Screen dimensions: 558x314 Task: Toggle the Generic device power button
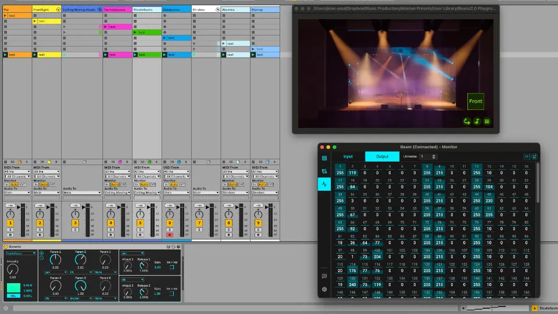(x=3, y=247)
